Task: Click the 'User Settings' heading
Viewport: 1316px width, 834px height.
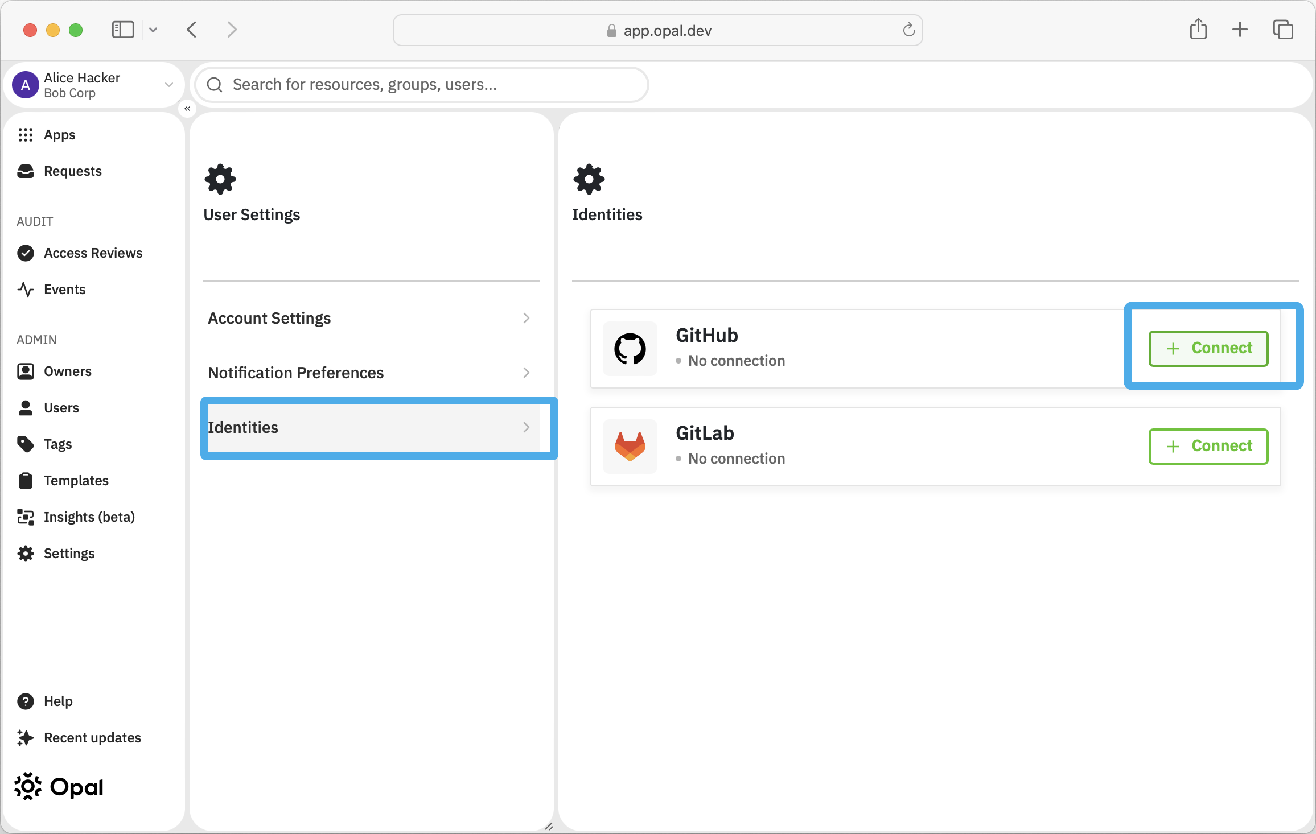Action: click(252, 214)
